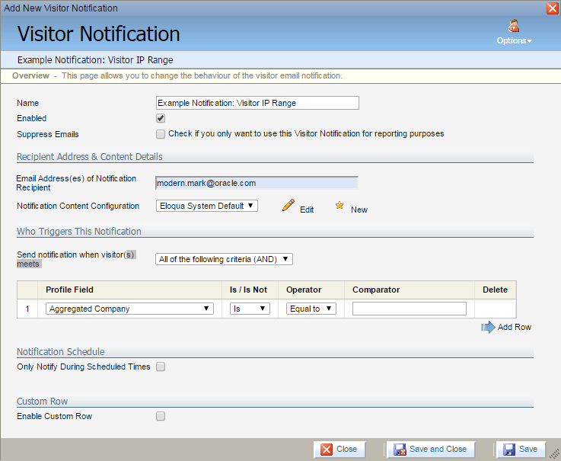Click the Save button label
Screen dimensions: 561x461
pos(528,449)
